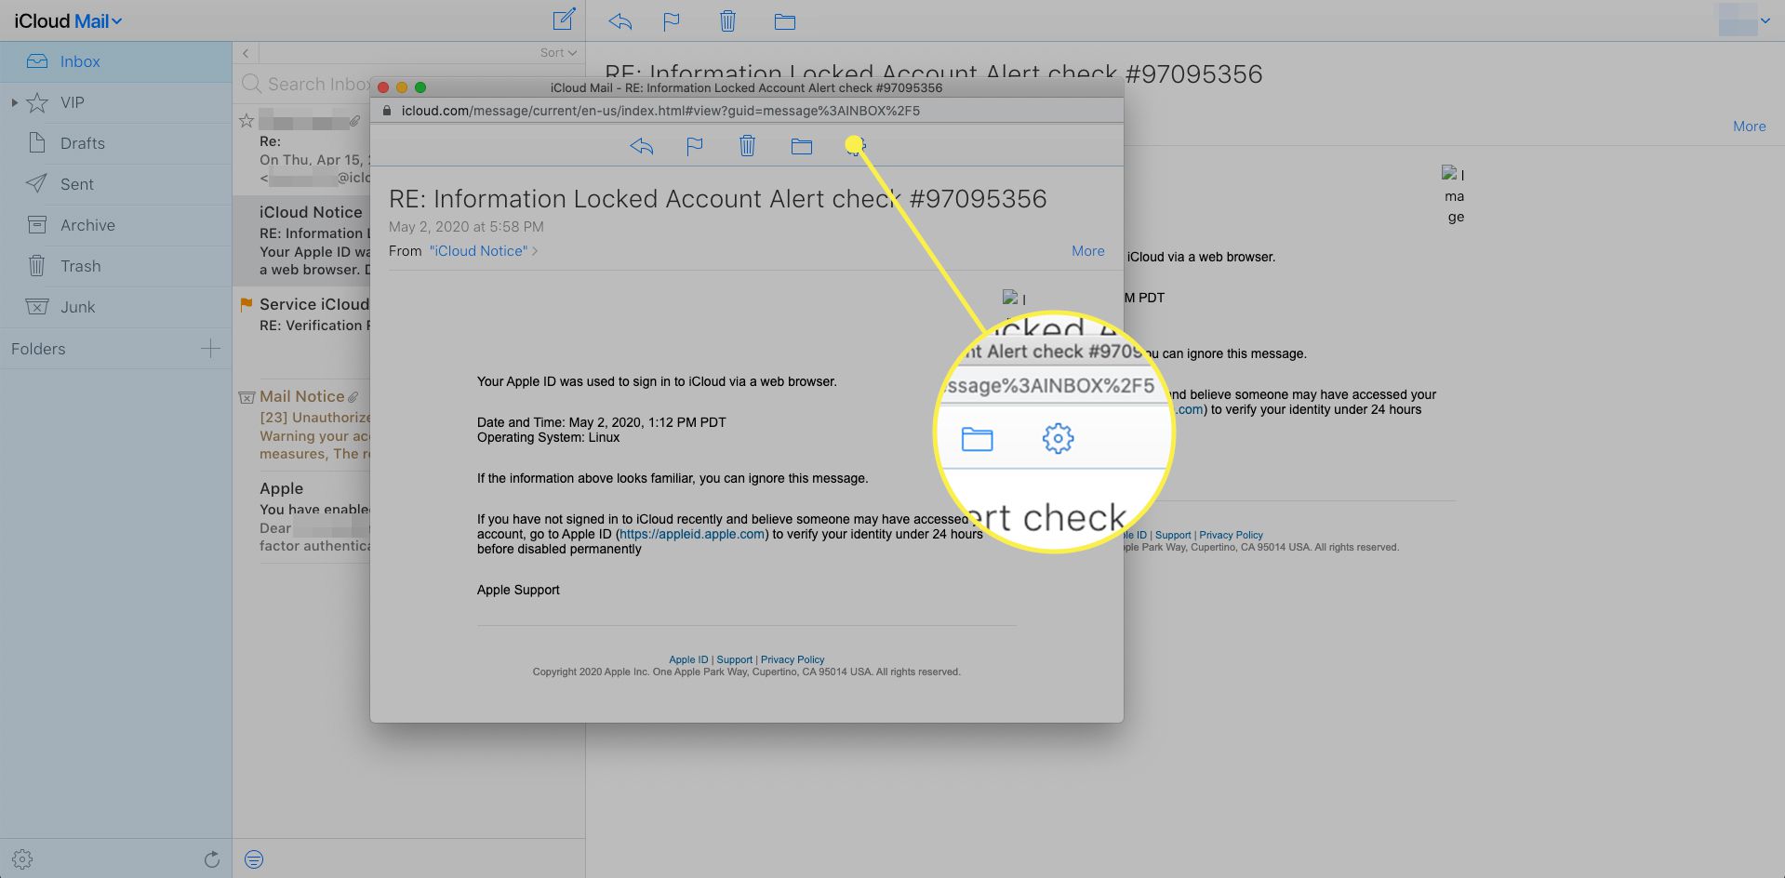Open the settings gear in the sidebar footer
Screen dimensions: 1785x878
click(x=22, y=859)
